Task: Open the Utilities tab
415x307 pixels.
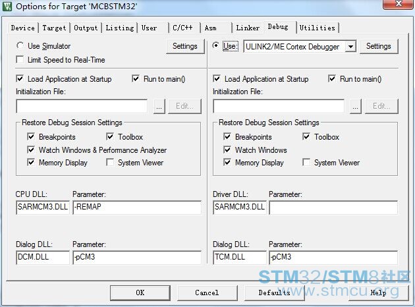Action: click(x=318, y=28)
